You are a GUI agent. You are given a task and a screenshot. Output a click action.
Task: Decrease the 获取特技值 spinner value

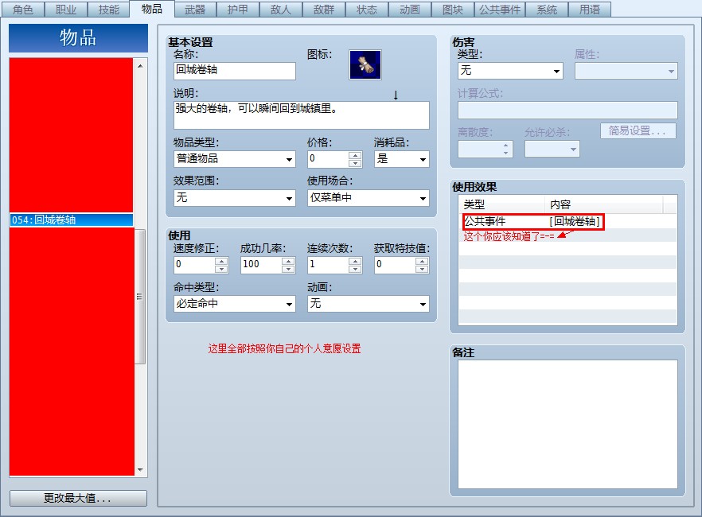coord(422,269)
